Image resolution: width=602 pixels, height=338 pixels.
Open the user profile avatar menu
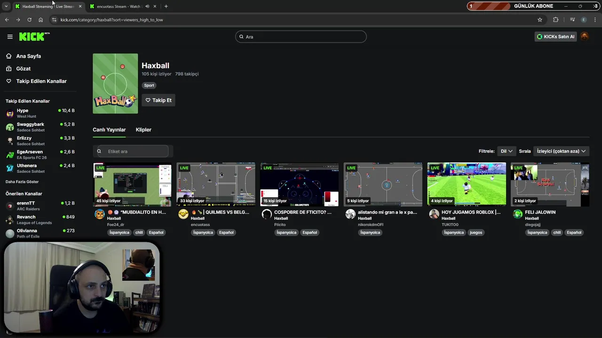click(x=584, y=37)
